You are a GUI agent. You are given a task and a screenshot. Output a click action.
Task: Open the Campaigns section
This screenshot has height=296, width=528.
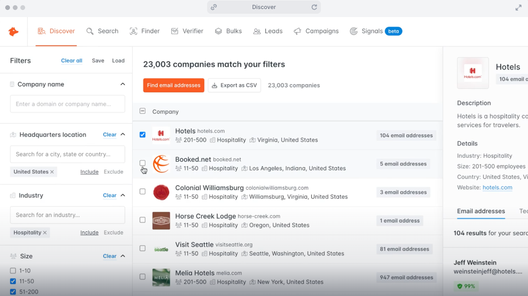316,31
